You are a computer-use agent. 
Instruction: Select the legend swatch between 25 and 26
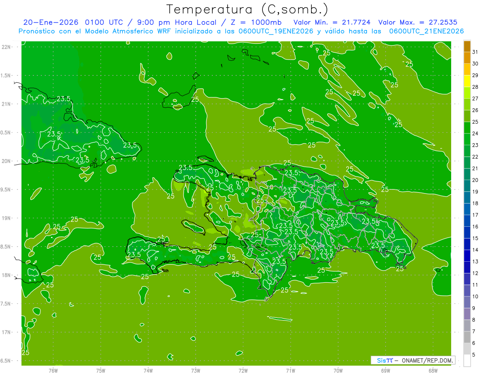point(467,116)
